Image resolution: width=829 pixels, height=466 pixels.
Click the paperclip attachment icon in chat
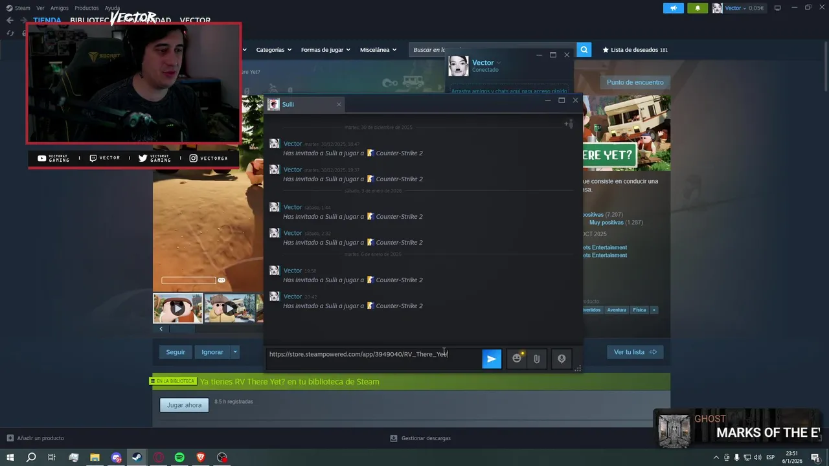click(x=537, y=359)
